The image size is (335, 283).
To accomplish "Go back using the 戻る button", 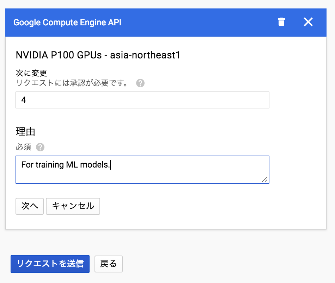I will point(108,264).
